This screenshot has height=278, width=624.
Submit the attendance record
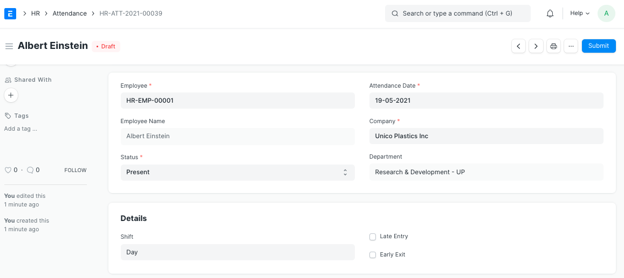pyautogui.click(x=598, y=46)
